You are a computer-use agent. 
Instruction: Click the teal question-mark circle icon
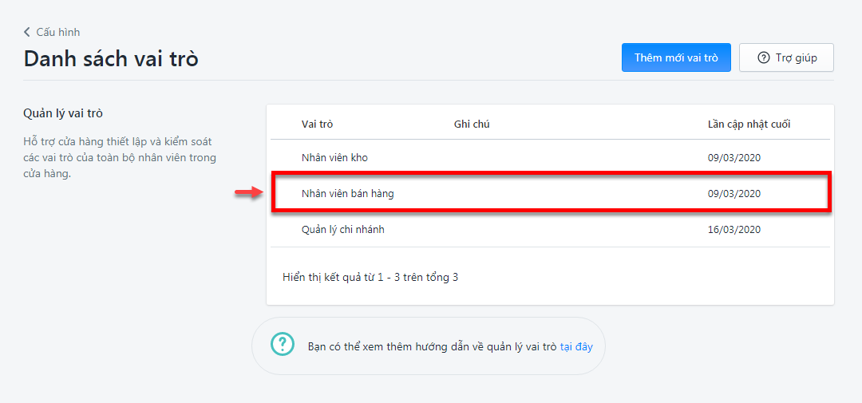[282, 344]
